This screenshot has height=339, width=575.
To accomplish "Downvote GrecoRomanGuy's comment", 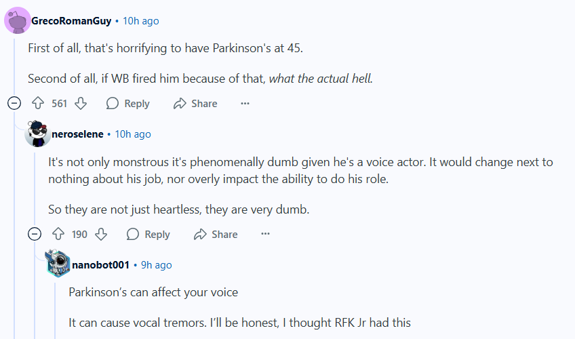I will coord(80,104).
